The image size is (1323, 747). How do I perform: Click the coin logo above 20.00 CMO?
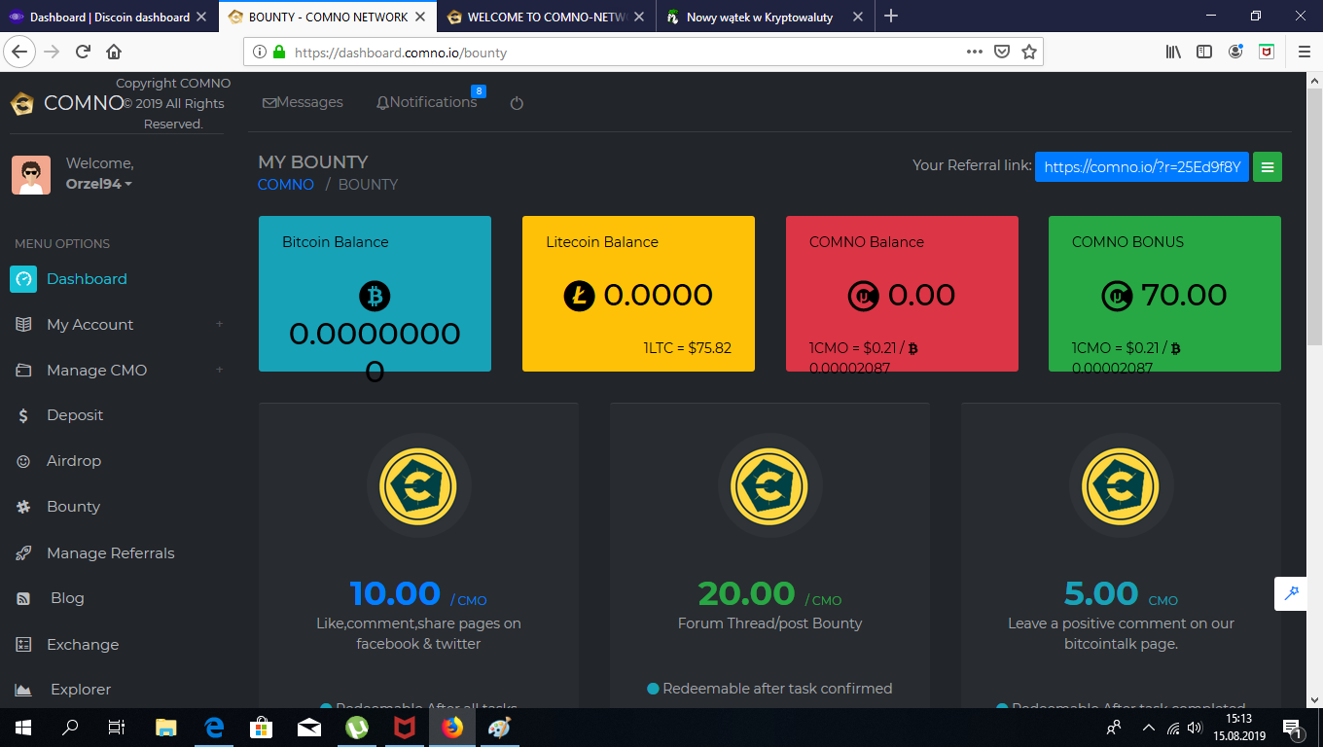[x=769, y=485]
